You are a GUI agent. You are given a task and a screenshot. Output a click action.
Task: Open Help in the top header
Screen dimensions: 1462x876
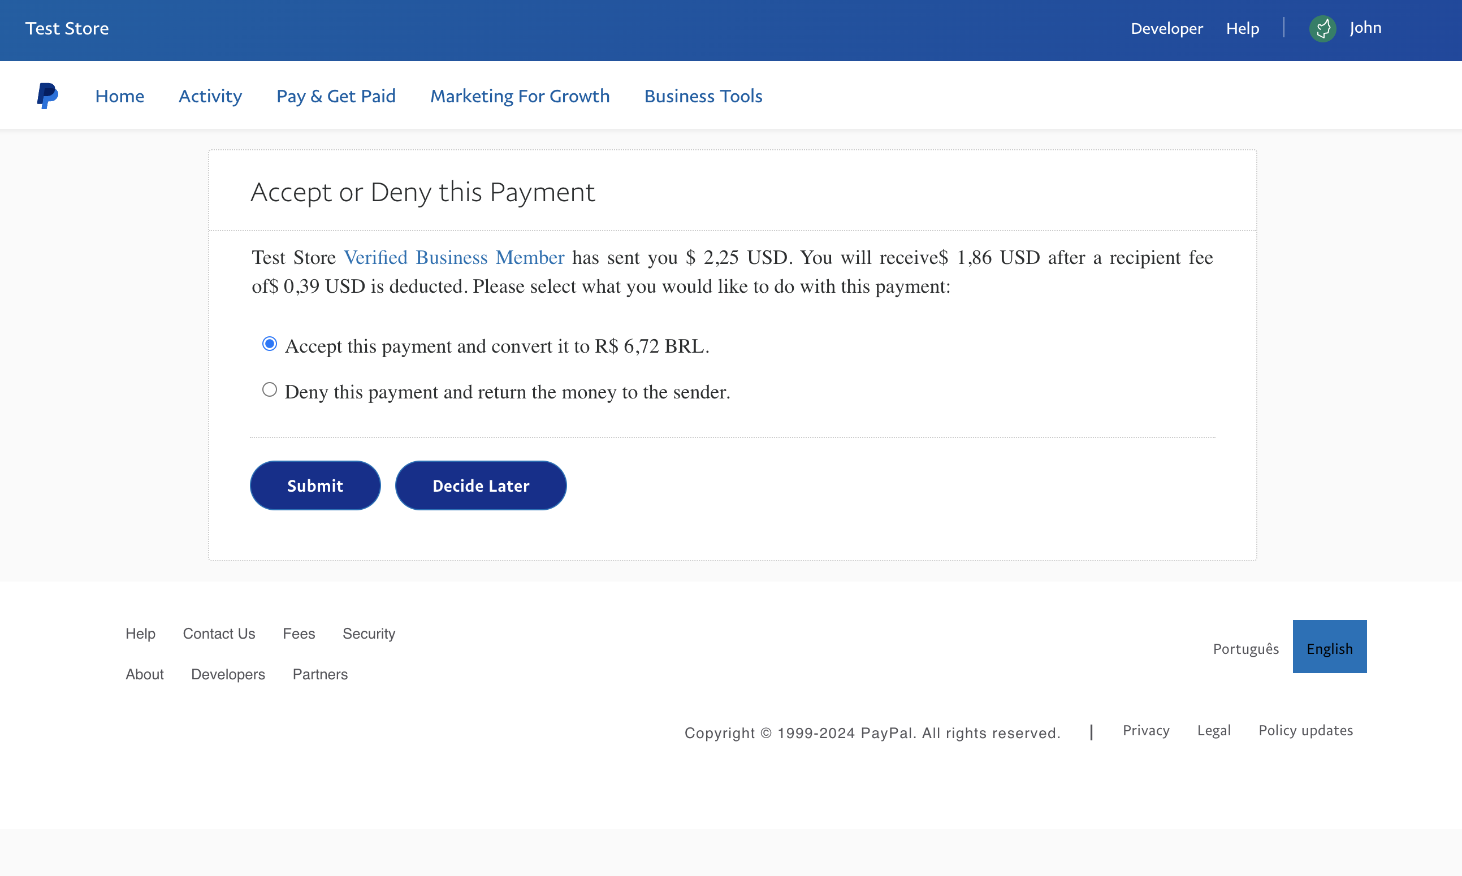tap(1242, 28)
